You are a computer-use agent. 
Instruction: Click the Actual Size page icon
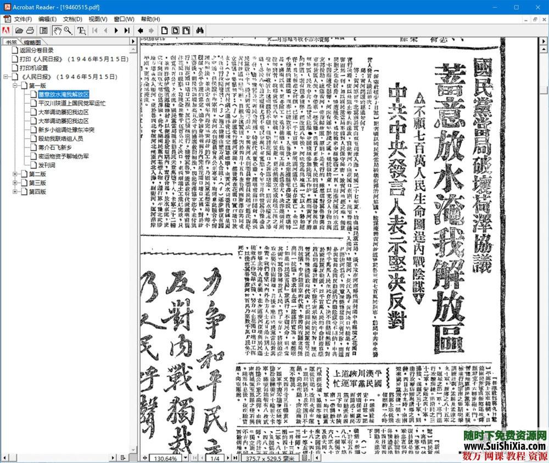coord(164,31)
